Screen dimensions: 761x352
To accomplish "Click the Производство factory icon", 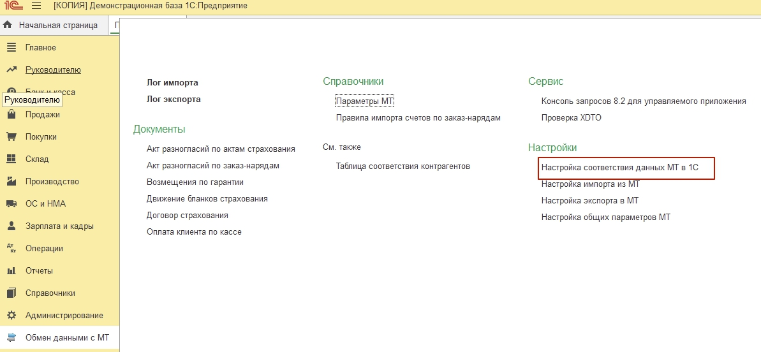I will pos(11,182).
